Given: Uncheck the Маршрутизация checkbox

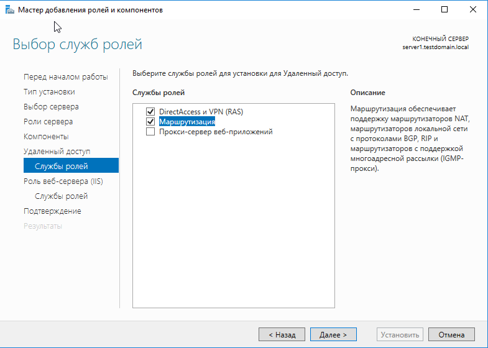Looking at the screenshot, I should click(x=150, y=122).
